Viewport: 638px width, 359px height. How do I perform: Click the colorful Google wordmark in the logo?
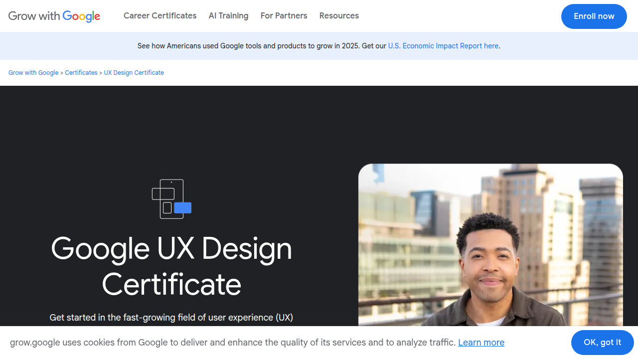(x=82, y=16)
